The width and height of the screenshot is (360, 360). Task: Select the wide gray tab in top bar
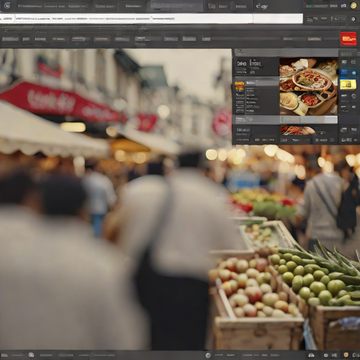click(x=174, y=6)
